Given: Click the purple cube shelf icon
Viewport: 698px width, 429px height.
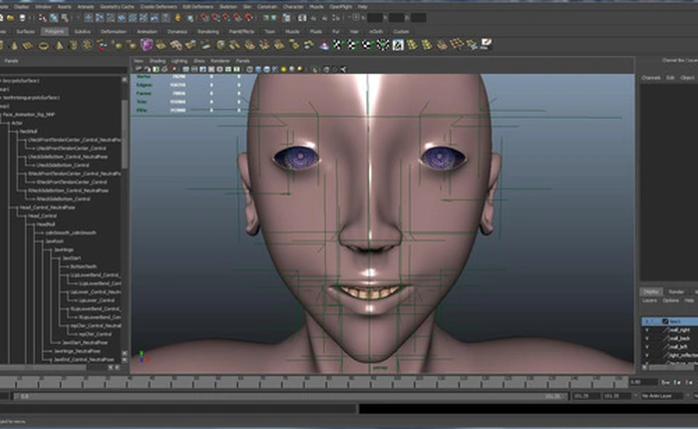Looking at the screenshot, I should [147, 45].
